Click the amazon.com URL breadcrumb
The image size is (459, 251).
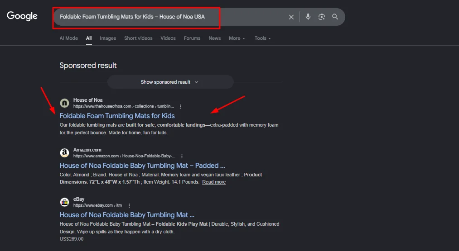coord(125,156)
